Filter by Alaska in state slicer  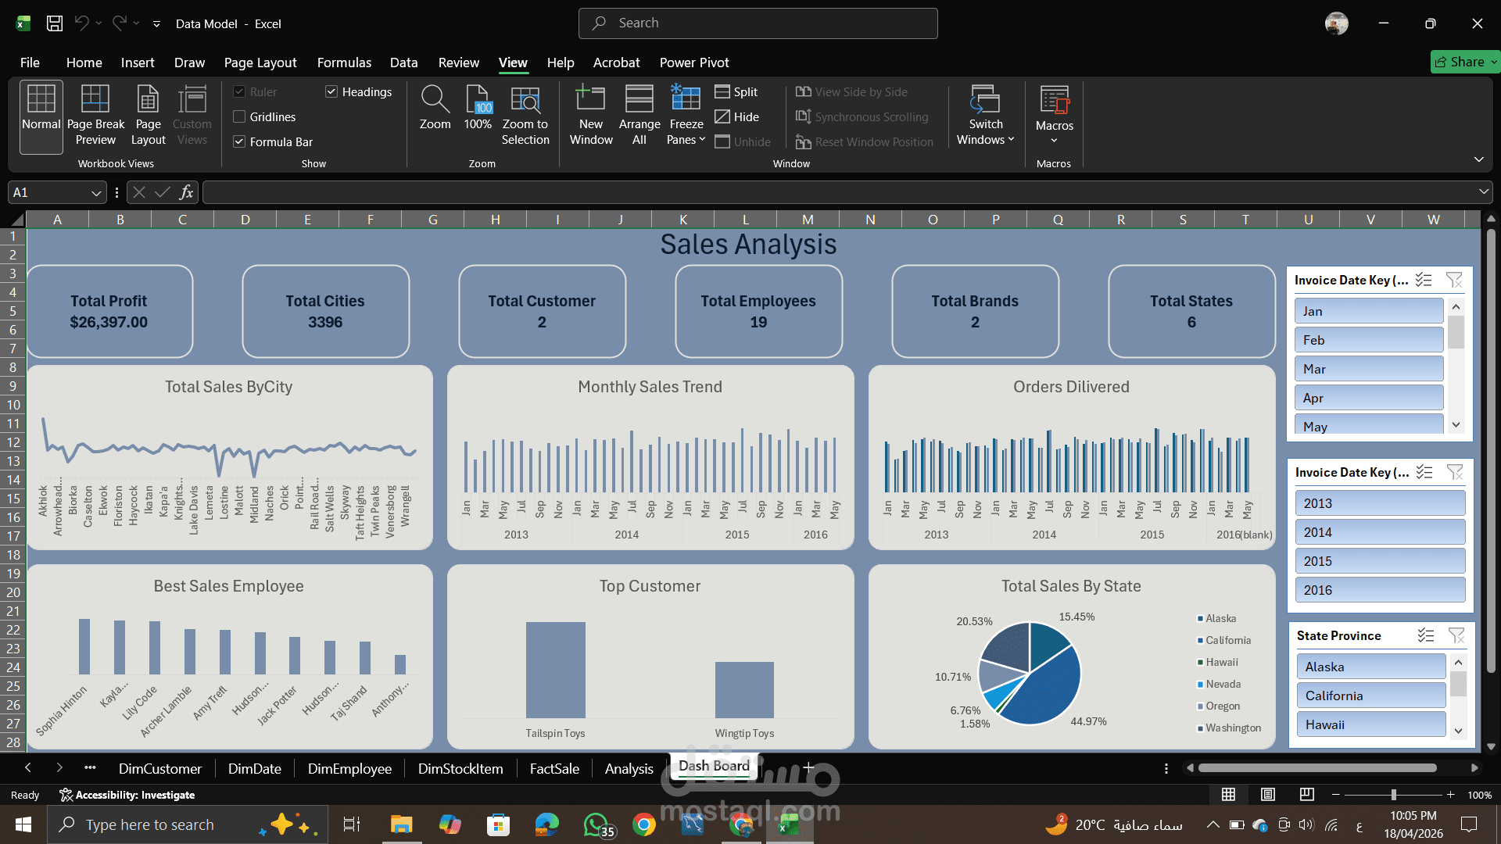[1371, 667]
